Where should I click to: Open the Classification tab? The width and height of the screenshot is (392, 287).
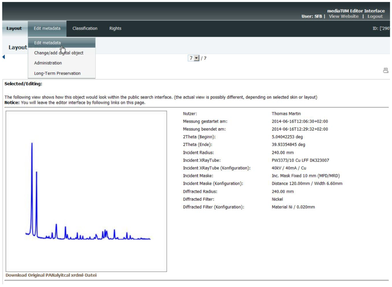point(85,29)
